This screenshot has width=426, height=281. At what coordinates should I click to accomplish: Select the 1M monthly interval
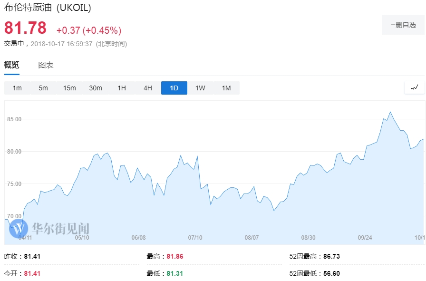pyautogui.click(x=226, y=88)
